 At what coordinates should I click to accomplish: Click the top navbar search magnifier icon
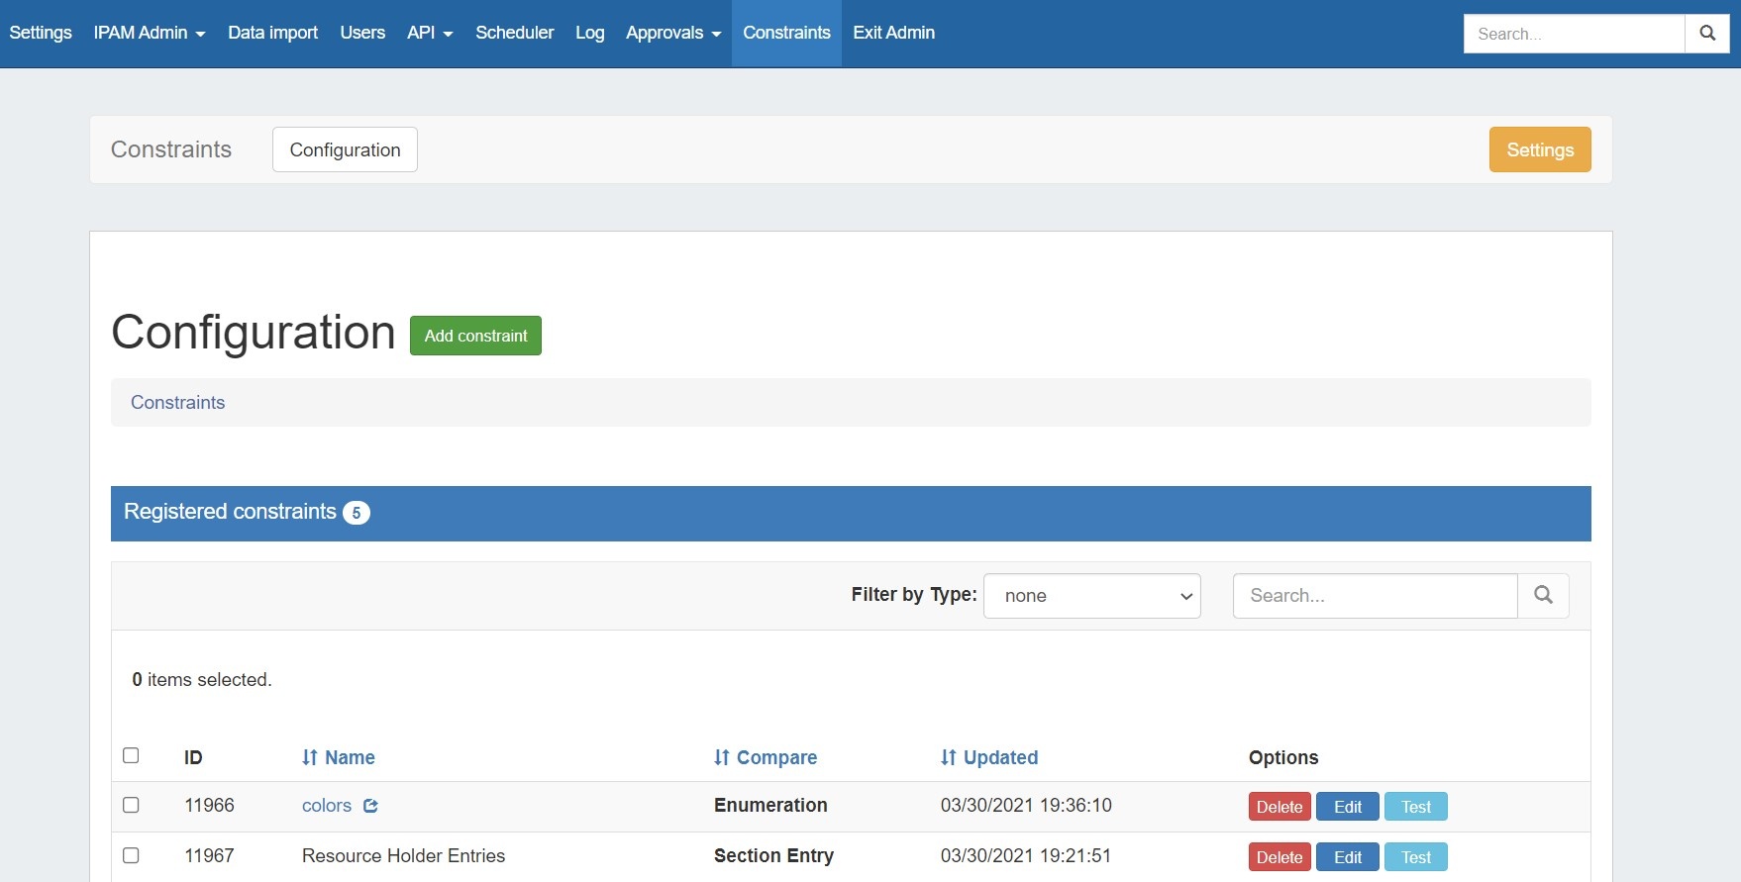pos(1707,34)
